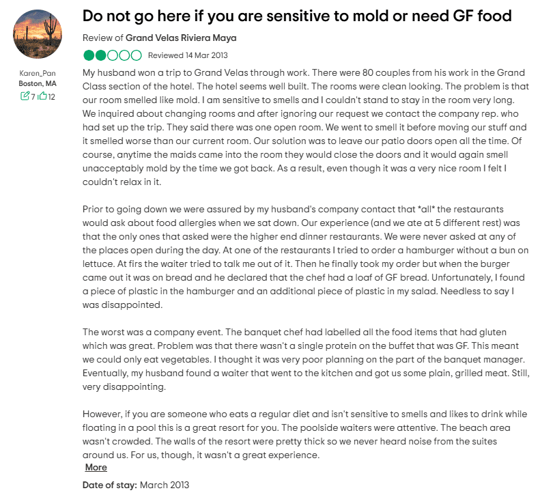Image resolution: width=540 pixels, height=495 pixels.
Task: Click the first filled rating bubble
Action: [x=89, y=55]
